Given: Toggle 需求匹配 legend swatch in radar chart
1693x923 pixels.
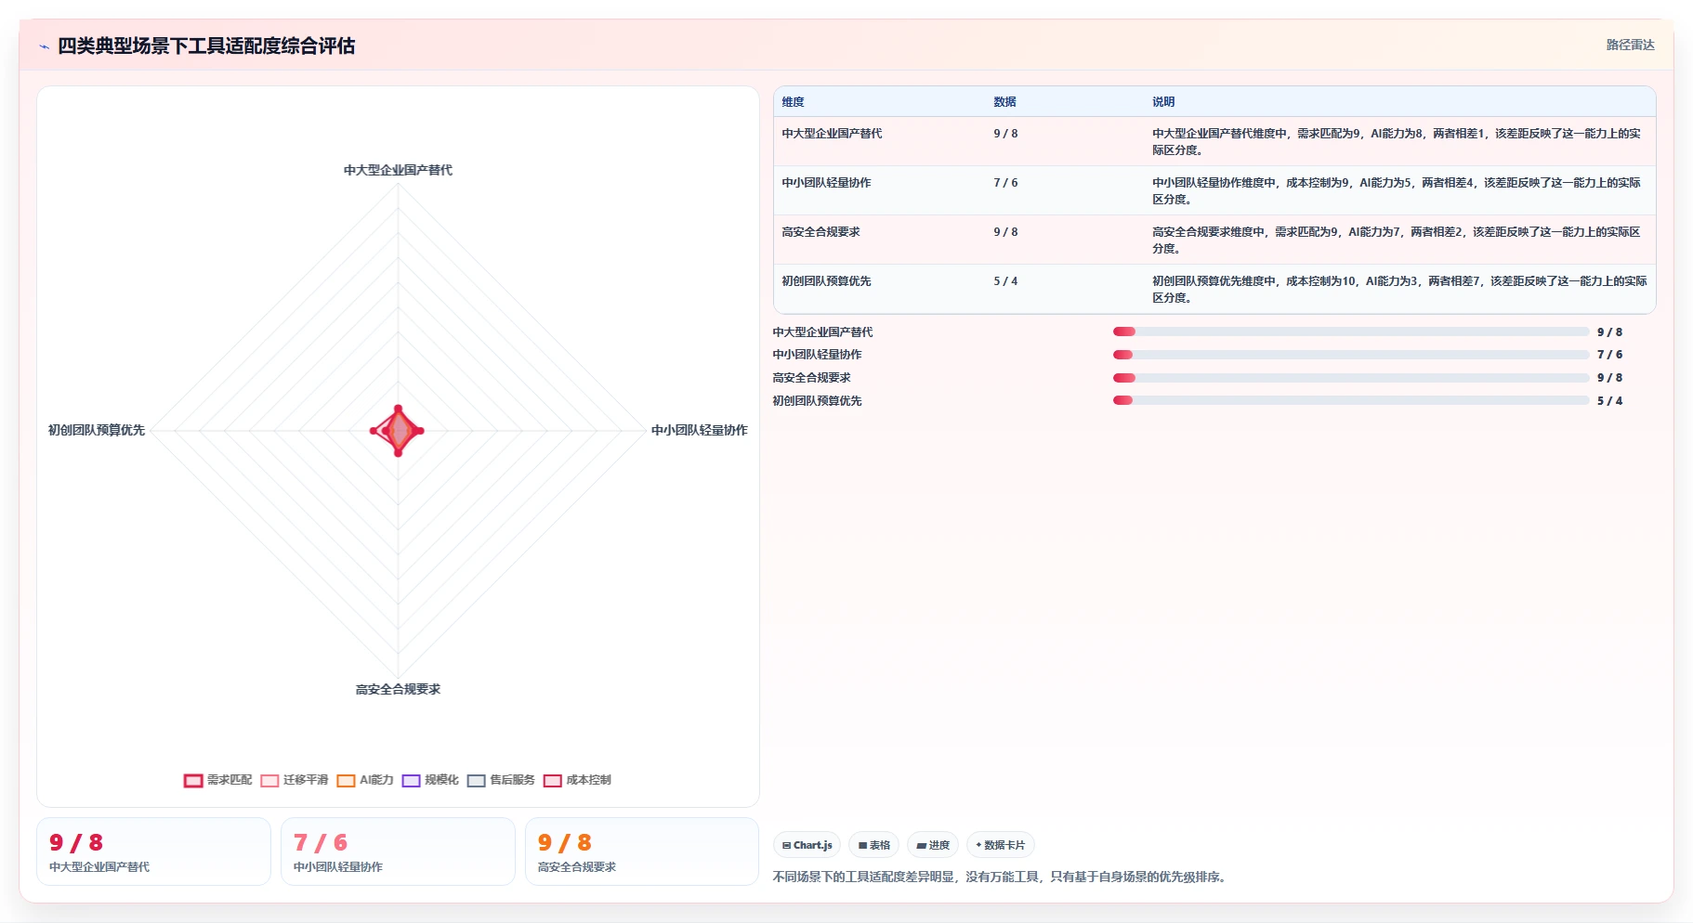Looking at the screenshot, I should tap(193, 780).
